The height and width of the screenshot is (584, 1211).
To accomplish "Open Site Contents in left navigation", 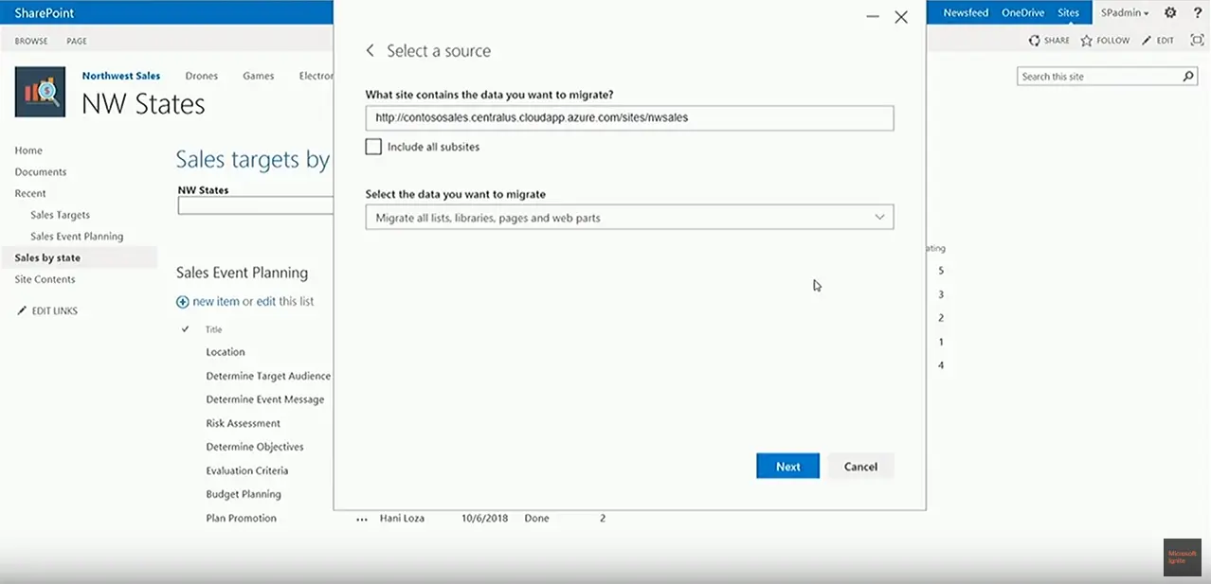I will pyautogui.click(x=45, y=279).
